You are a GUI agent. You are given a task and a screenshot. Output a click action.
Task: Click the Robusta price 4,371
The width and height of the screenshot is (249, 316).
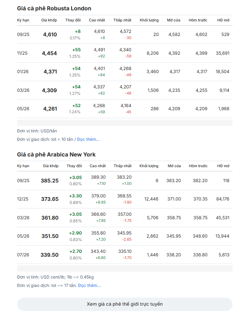(x=50, y=72)
